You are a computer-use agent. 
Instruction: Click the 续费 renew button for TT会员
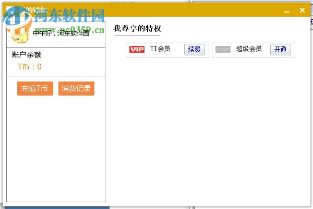point(195,50)
